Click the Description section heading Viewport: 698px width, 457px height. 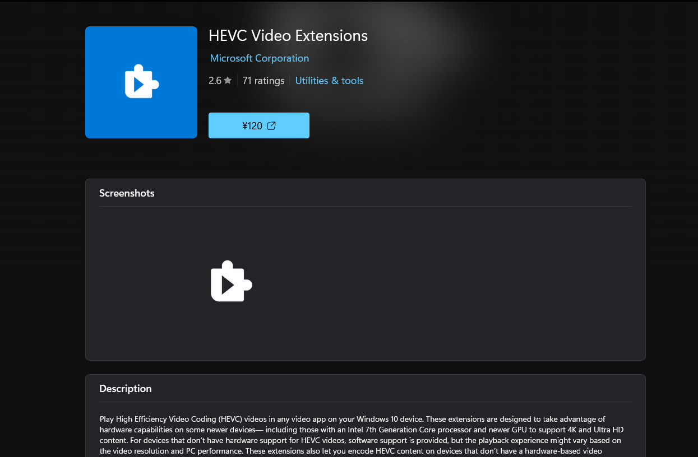[x=126, y=389]
